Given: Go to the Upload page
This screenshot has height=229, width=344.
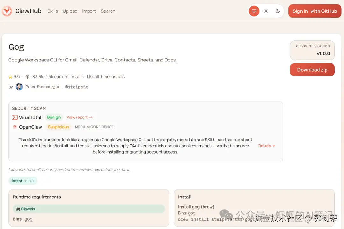Looking at the screenshot, I should [70, 11].
